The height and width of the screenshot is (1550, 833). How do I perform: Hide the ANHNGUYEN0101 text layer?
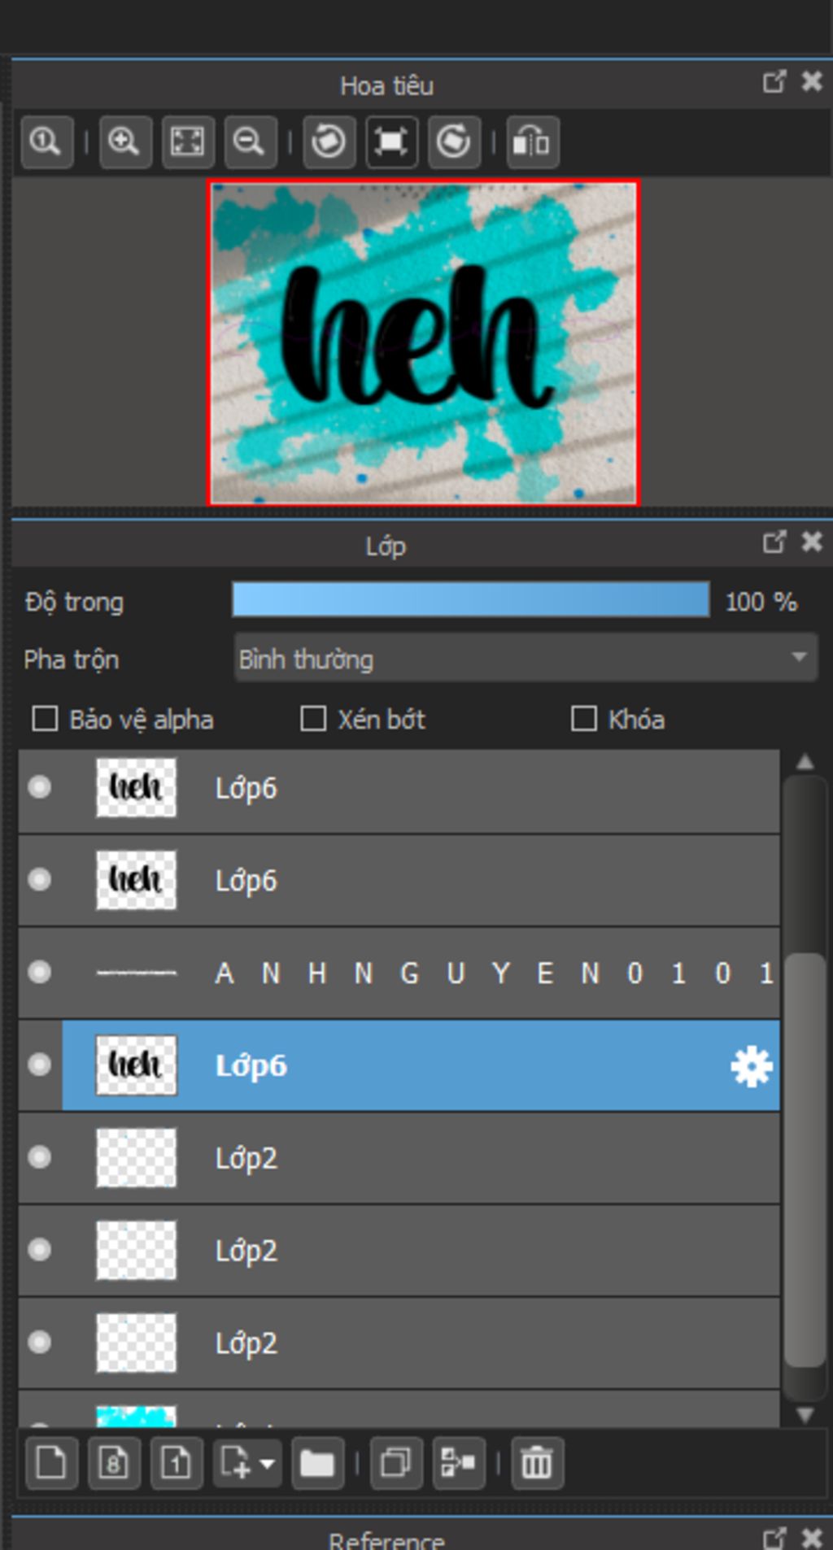[39, 973]
